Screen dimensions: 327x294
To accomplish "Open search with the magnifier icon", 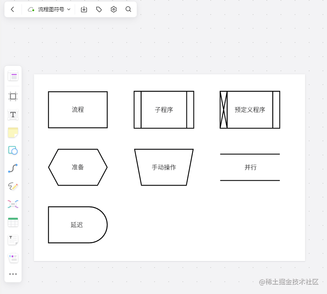I will (x=128, y=9).
